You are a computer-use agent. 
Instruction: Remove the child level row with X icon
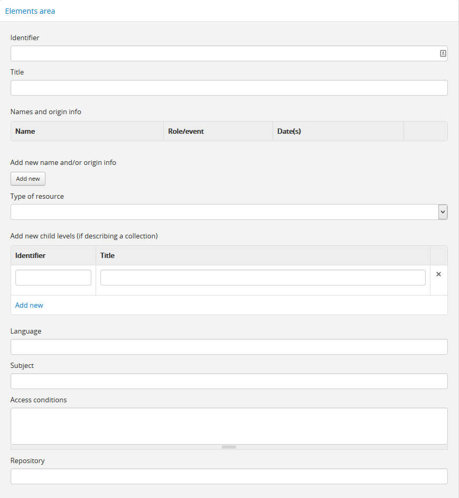tap(438, 274)
